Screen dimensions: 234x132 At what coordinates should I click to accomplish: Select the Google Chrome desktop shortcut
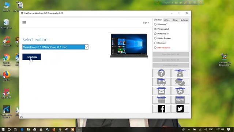pos(6,60)
